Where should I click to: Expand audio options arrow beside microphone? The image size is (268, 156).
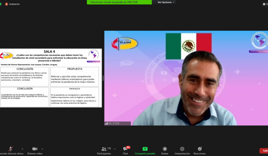point(22,149)
